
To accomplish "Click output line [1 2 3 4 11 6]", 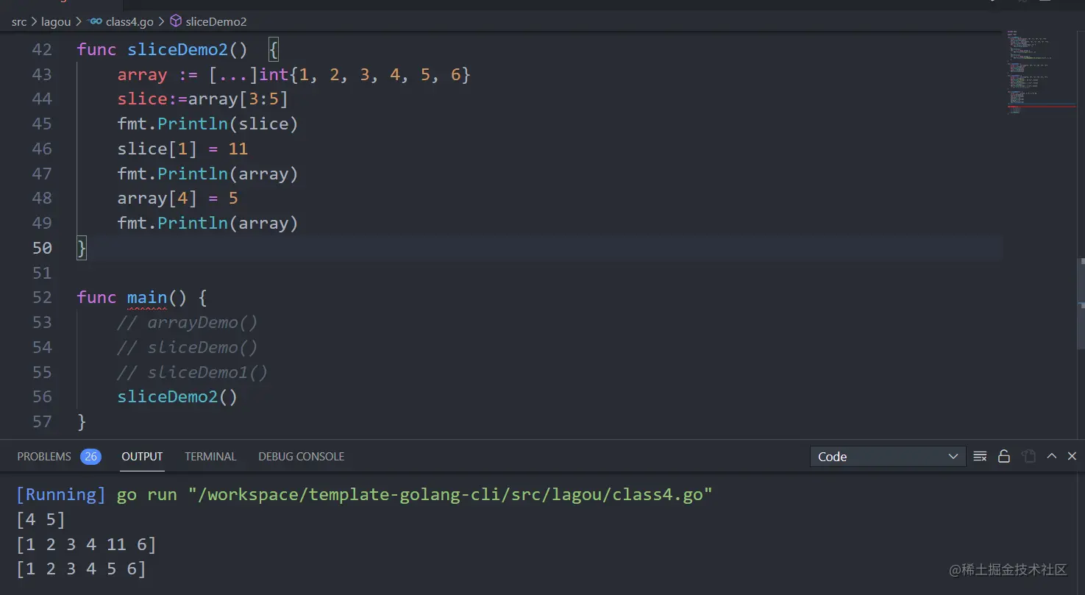I will click(86, 544).
